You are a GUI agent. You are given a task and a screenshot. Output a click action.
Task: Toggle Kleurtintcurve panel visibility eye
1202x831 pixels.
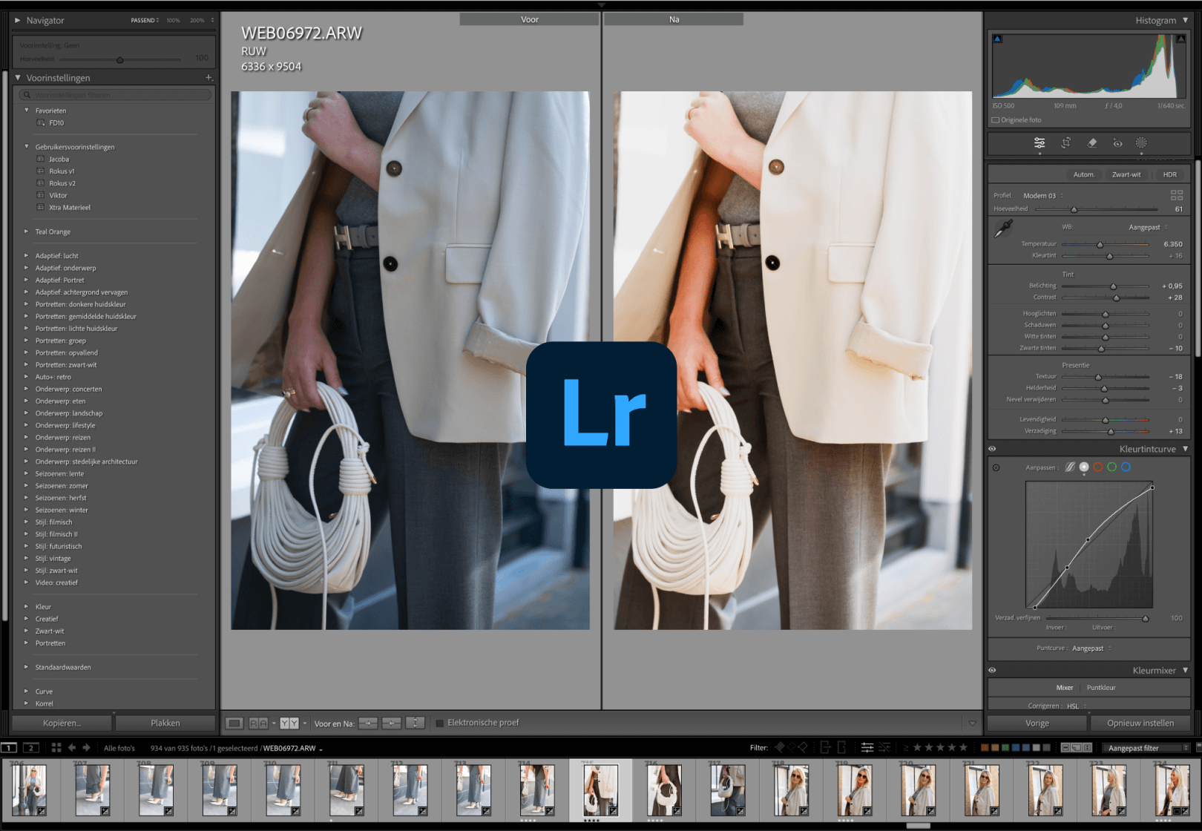[x=992, y=449]
